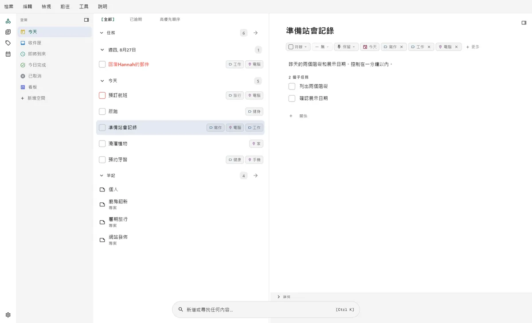532x323 pixels.
Task: Open the 工具 menu
Action: tap(84, 7)
